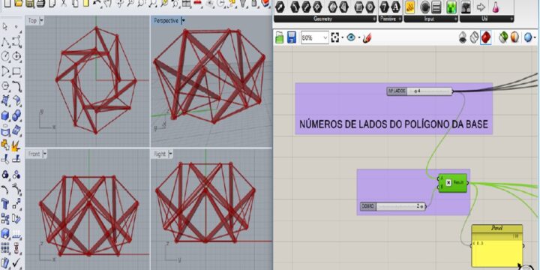The height and width of the screenshot is (270, 540).
Task: Open Grasshopper file using green folder icon
Action: click(280, 37)
